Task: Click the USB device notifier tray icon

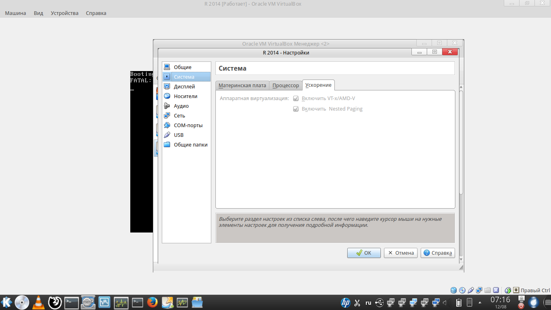Action: coord(379,303)
